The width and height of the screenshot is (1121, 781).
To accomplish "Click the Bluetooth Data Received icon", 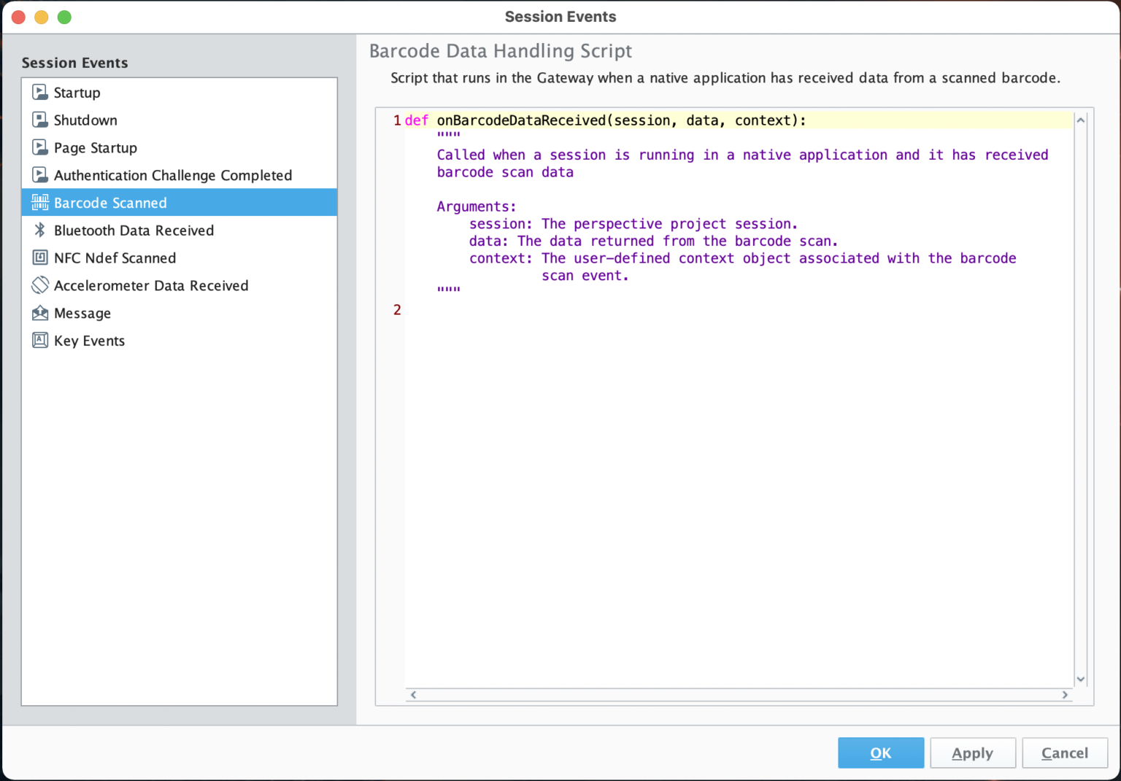I will [40, 230].
